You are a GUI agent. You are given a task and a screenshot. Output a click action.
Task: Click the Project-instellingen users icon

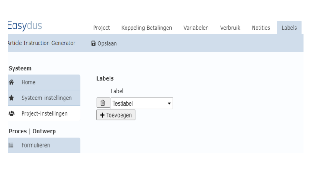12,114
